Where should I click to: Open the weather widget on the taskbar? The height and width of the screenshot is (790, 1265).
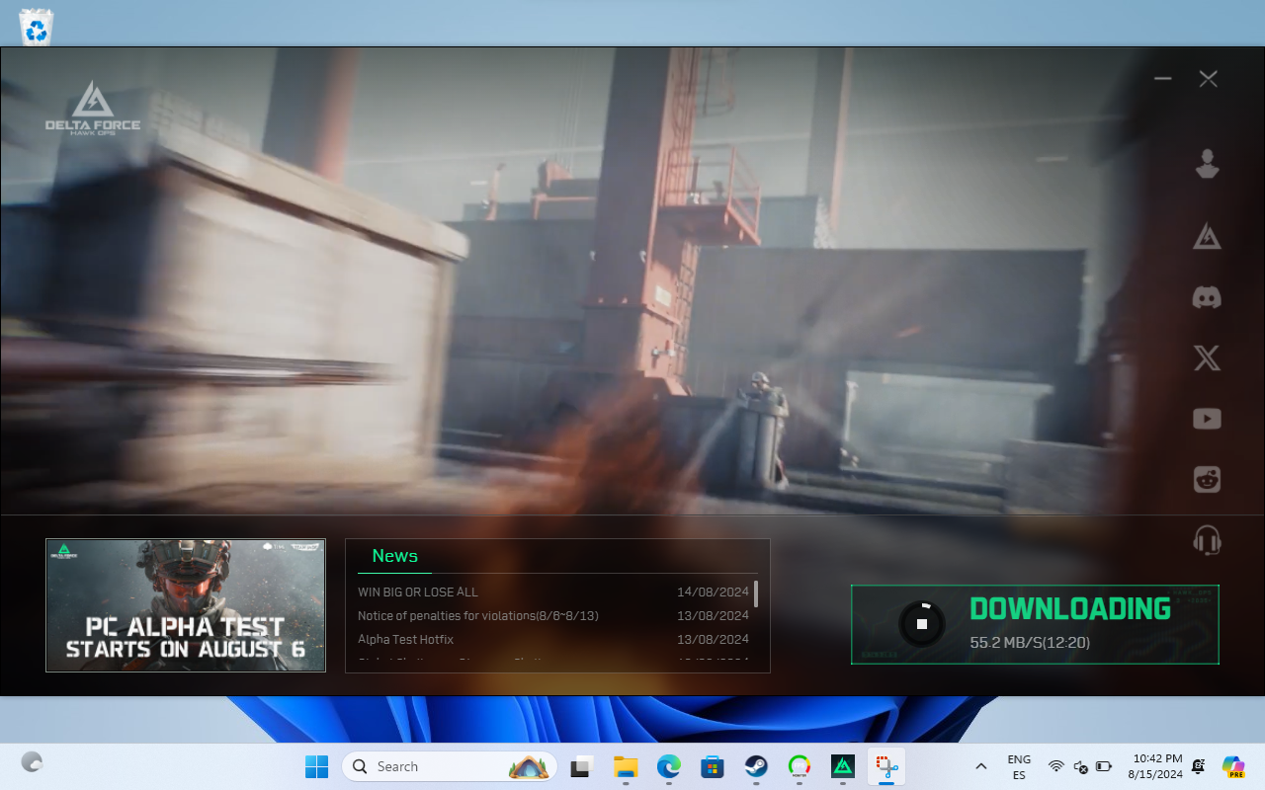pos(33,762)
